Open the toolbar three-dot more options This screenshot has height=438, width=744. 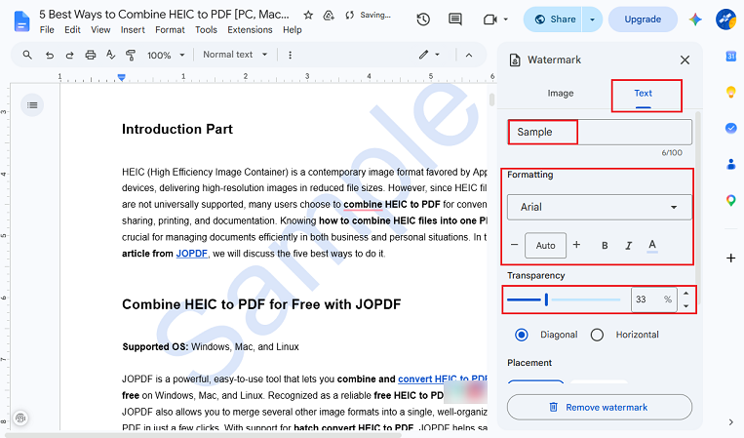click(290, 55)
